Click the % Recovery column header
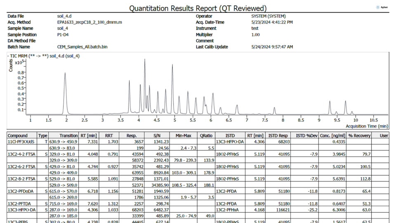 (x=359, y=135)
